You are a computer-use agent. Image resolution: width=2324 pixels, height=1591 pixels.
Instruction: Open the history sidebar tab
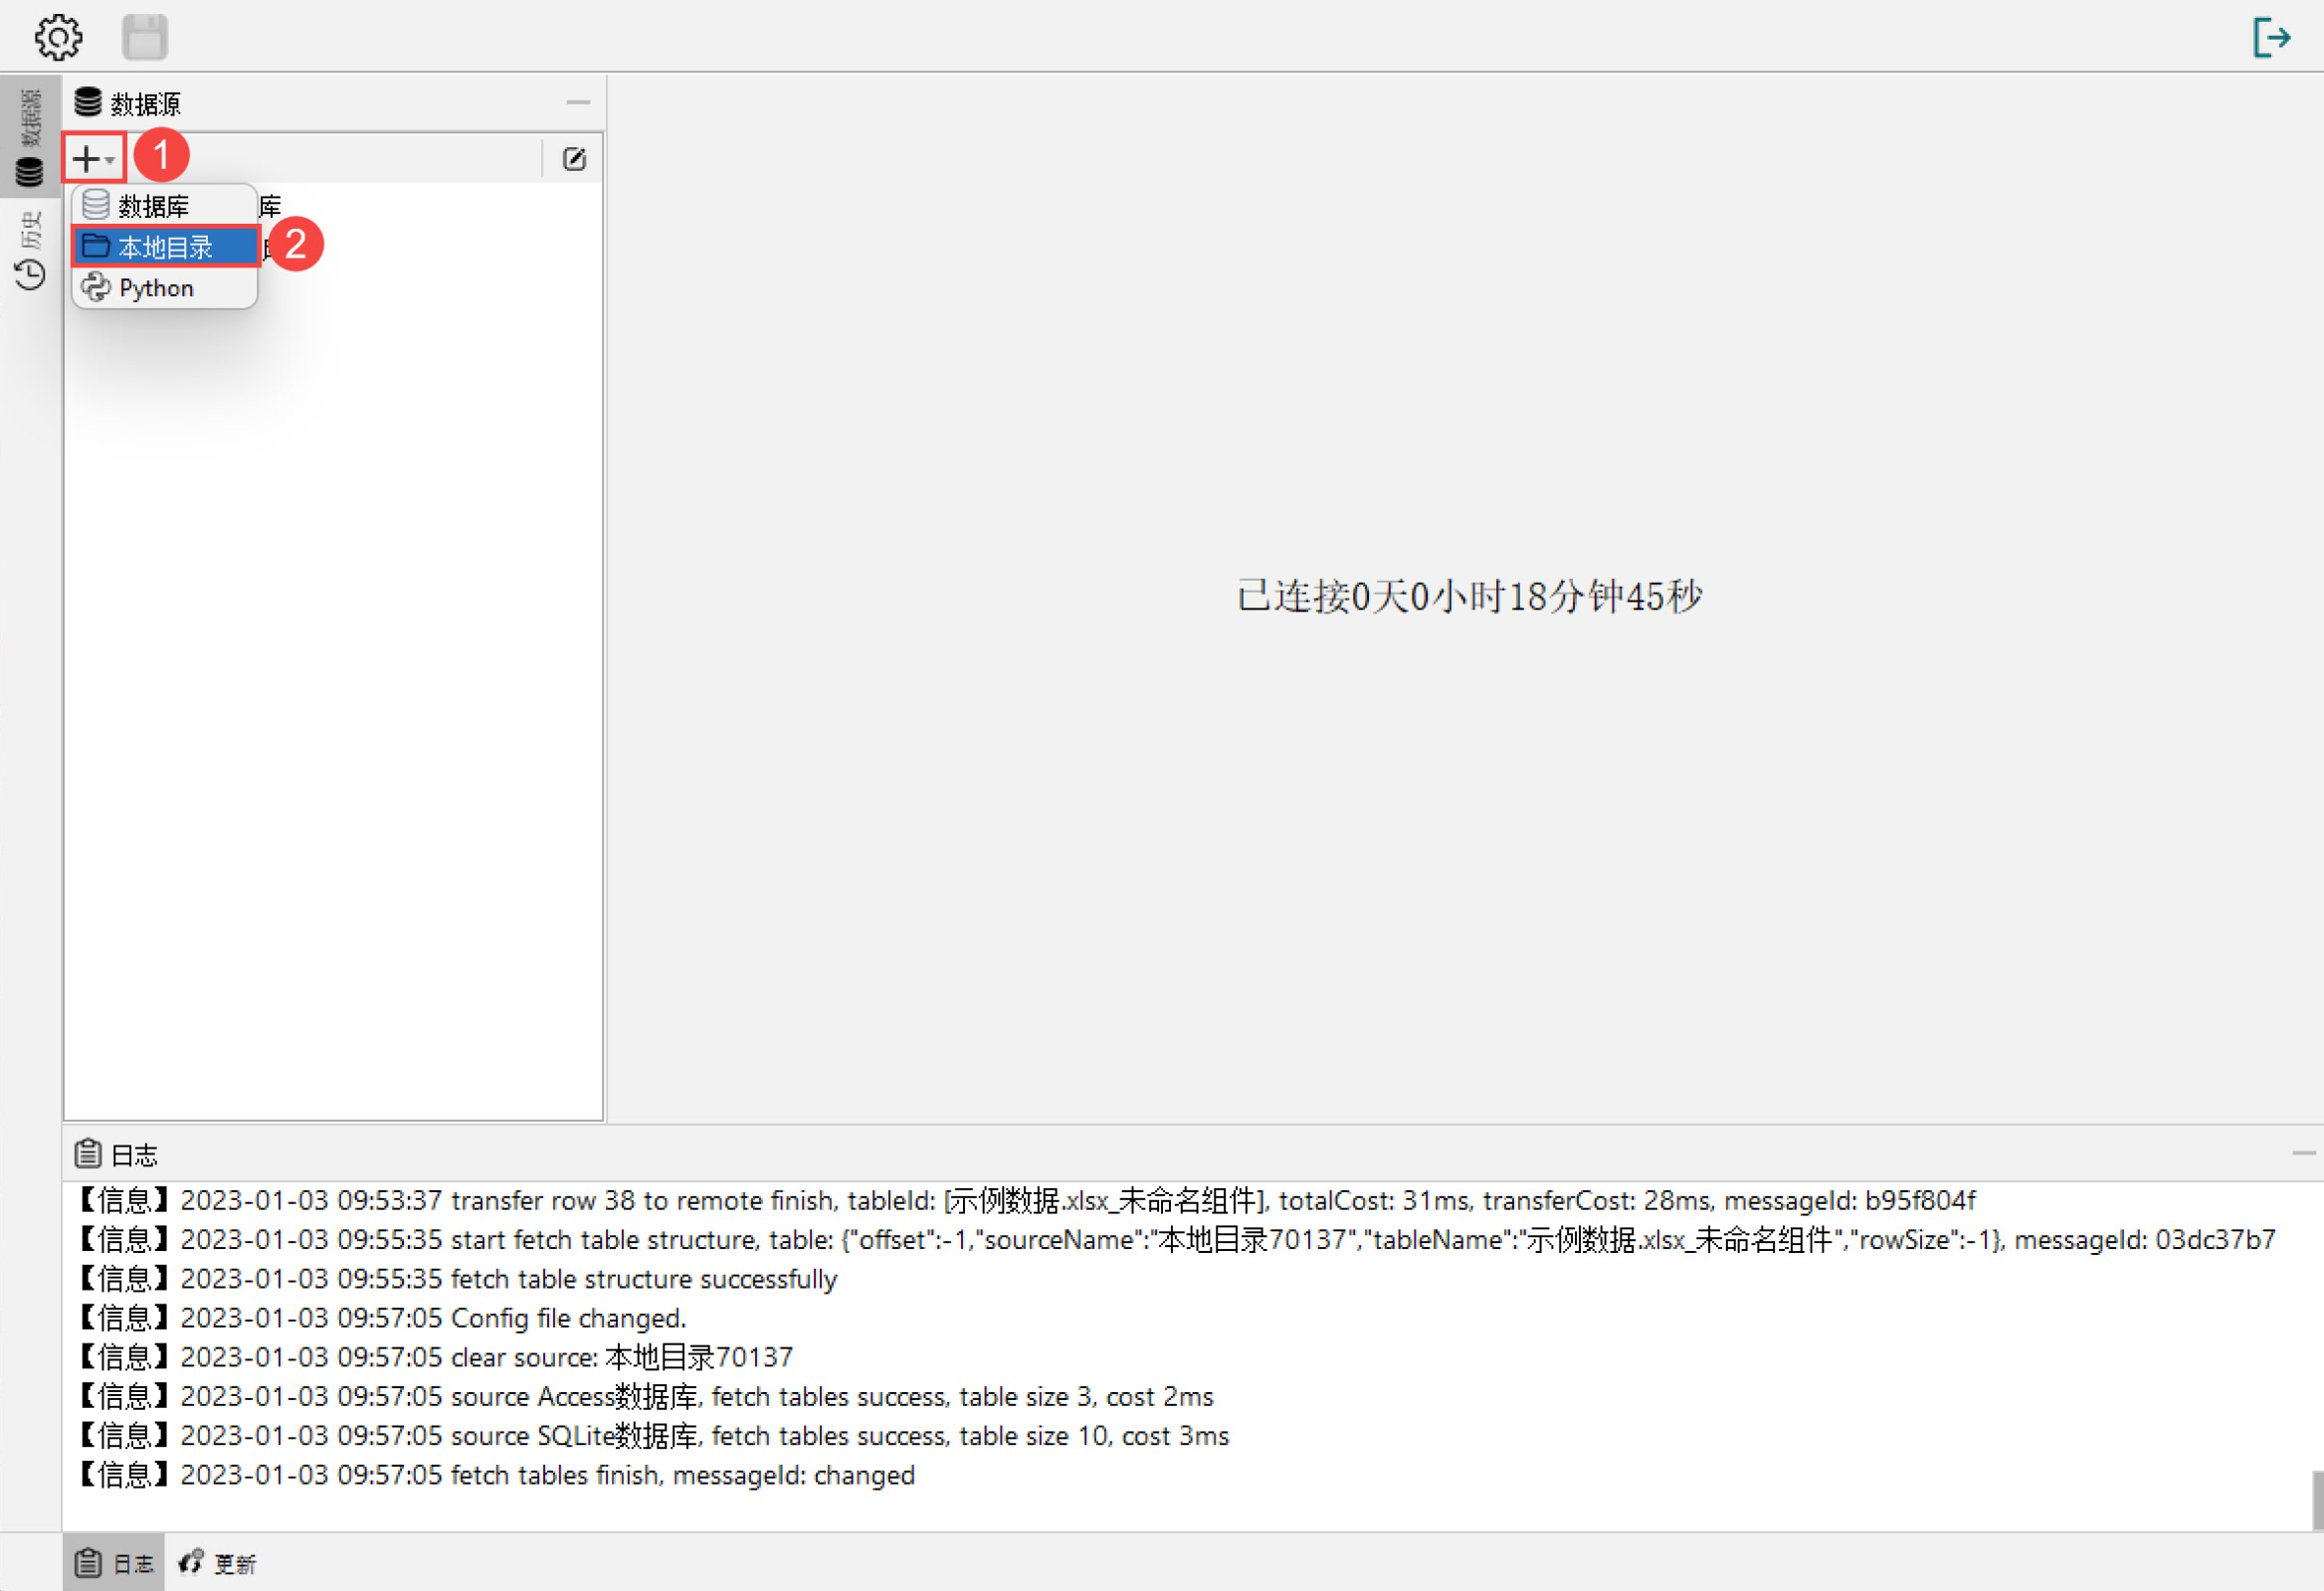click(30, 251)
